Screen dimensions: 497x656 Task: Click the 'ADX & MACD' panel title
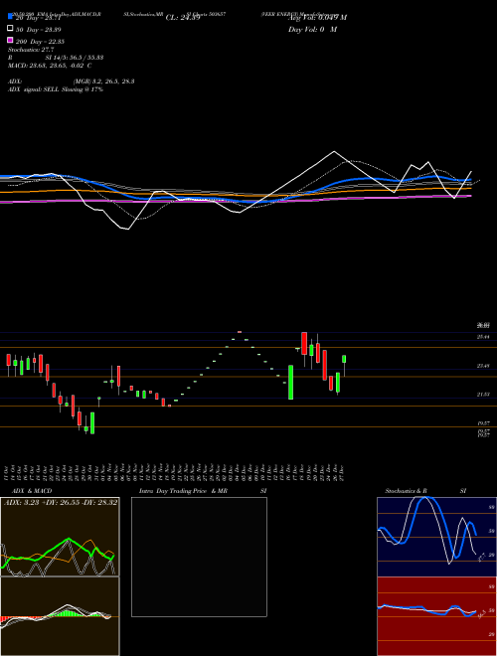32,491
